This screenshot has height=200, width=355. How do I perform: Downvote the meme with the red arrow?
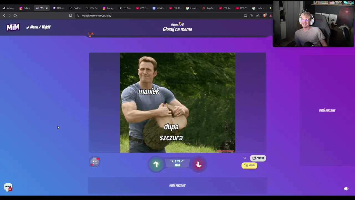(x=199, y=164)
